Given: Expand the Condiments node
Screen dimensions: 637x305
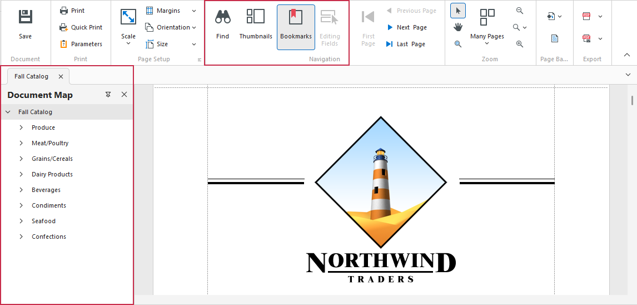Looking at the screenshot, I should point(21,205).
